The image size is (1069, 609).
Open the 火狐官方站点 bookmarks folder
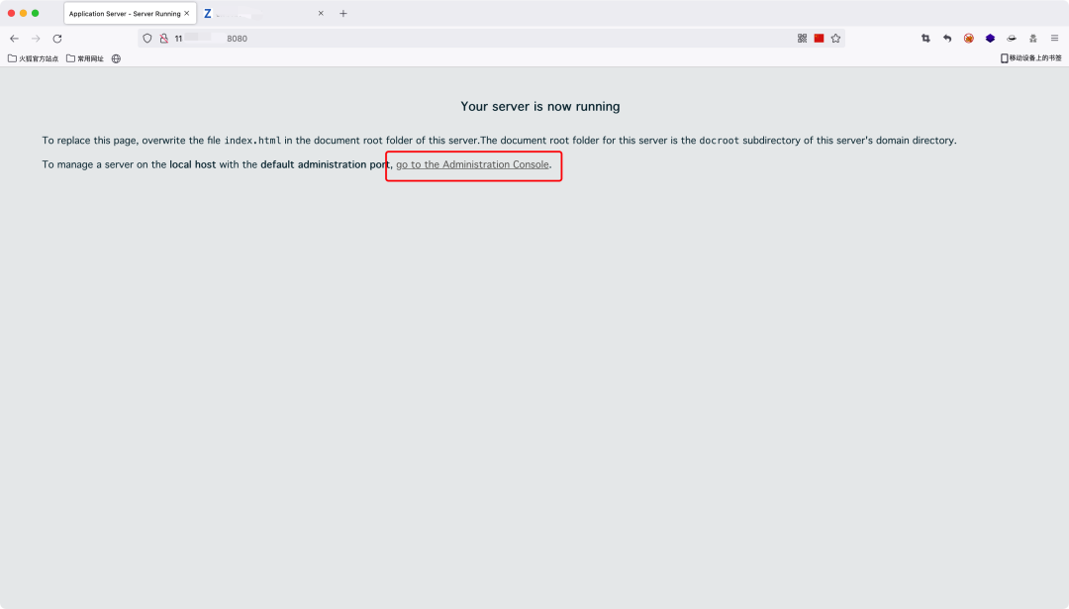[33, 58]
